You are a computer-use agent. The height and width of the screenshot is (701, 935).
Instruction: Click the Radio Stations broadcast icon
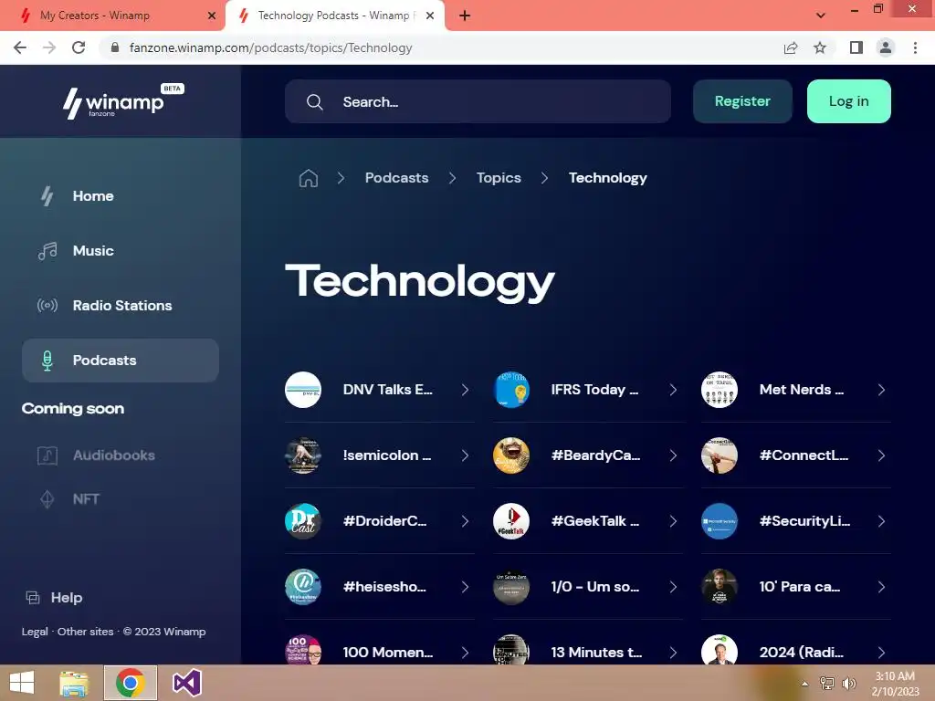point(47,305)
